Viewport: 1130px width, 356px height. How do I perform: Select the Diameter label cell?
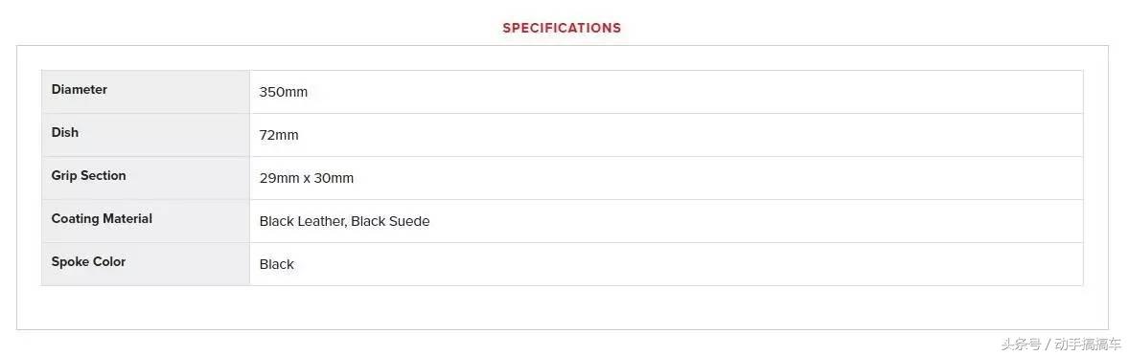[146, 92]
